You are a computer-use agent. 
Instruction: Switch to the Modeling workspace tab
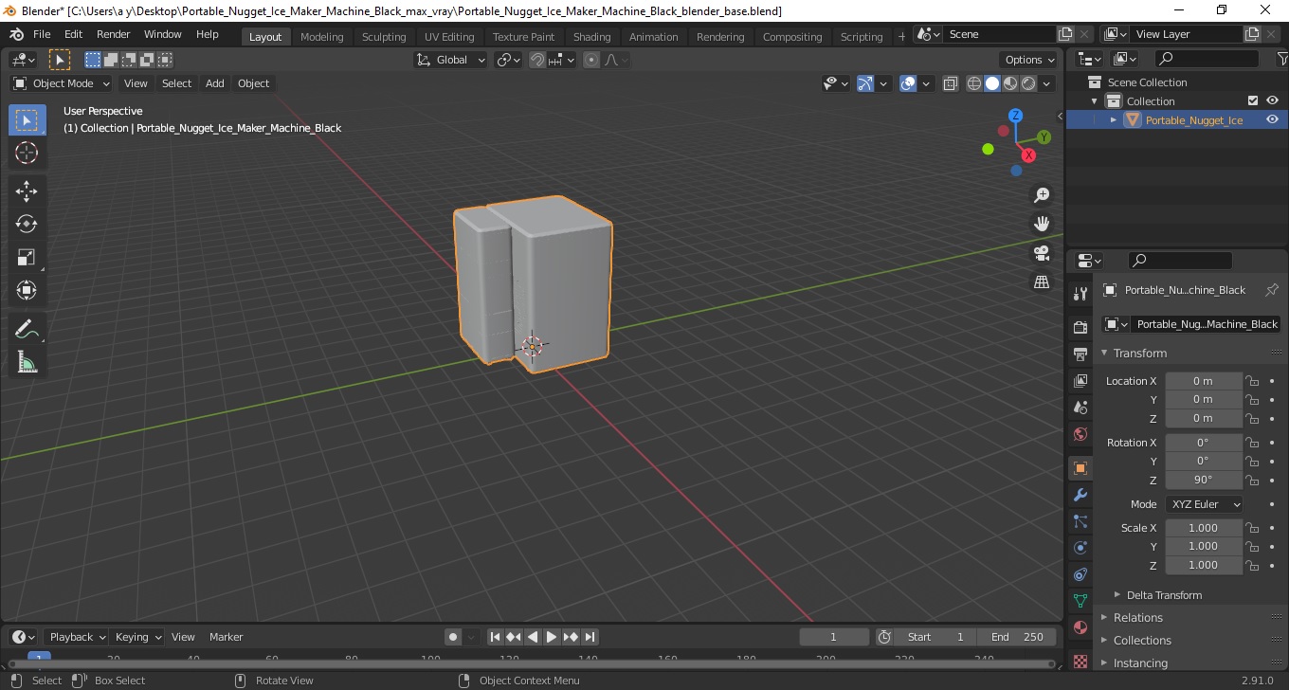coord(321,36)
